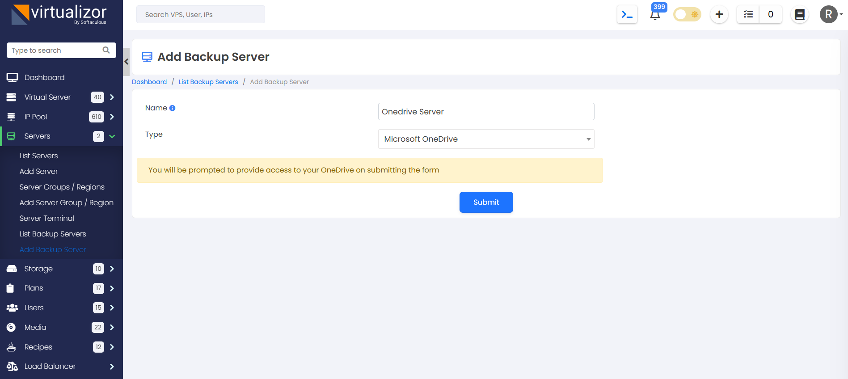848x379 pixels.
Task: Expand the Load Balancer chevron
Action: pyautogui.click(x=112, y=366)
